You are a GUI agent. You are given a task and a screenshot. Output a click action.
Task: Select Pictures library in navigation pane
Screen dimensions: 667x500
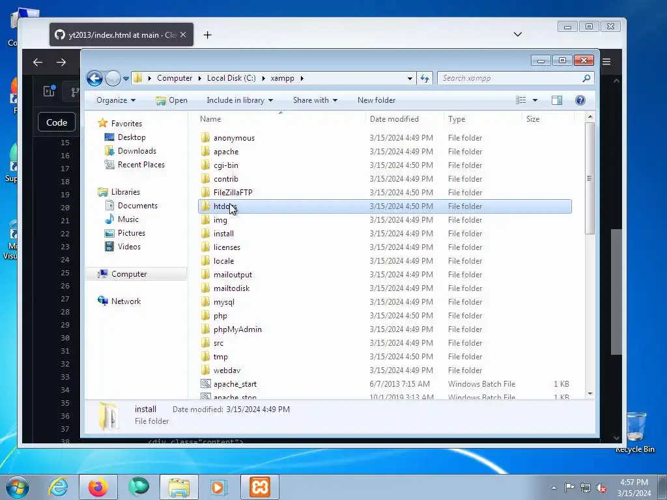click(132, 233)
